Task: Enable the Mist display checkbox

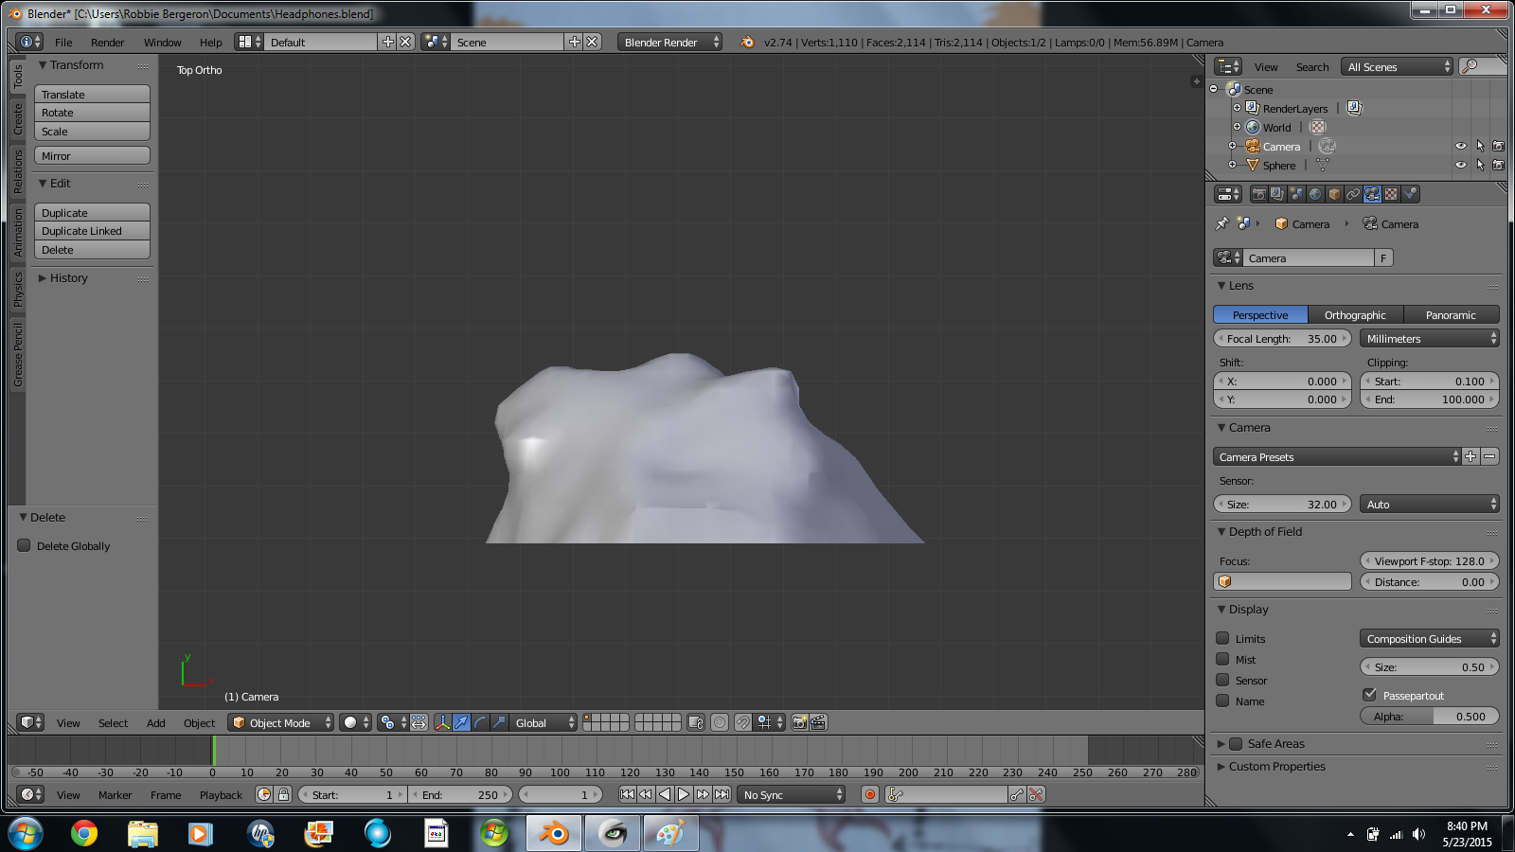Action: click(1222, 659)
